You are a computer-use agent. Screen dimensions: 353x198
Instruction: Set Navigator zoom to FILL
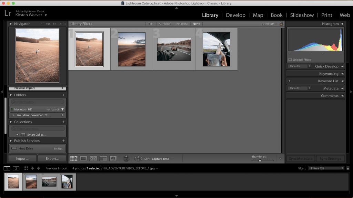click(48, 24)
